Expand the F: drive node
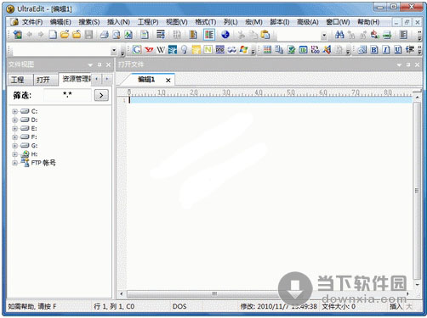Image resolution: width=427 pixels, height=318 pixels. coord(15,137)
